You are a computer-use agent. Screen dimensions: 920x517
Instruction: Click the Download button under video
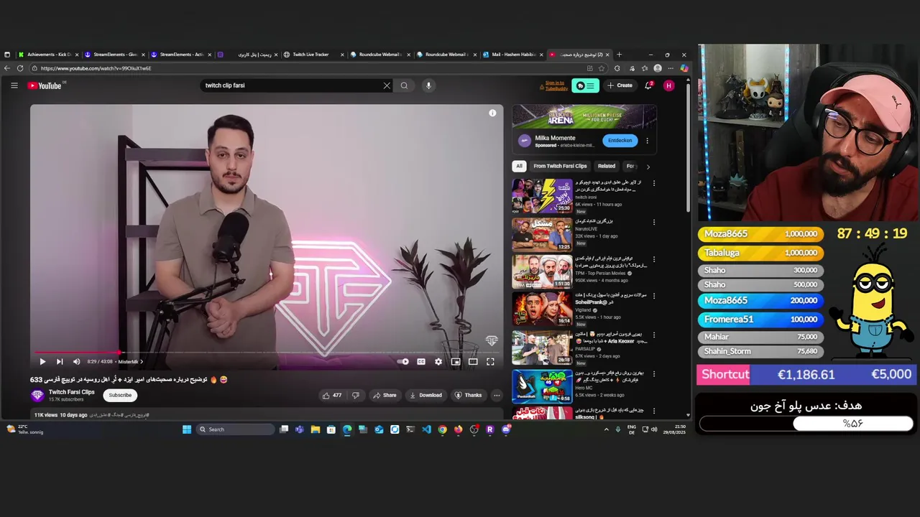(425, 395)
